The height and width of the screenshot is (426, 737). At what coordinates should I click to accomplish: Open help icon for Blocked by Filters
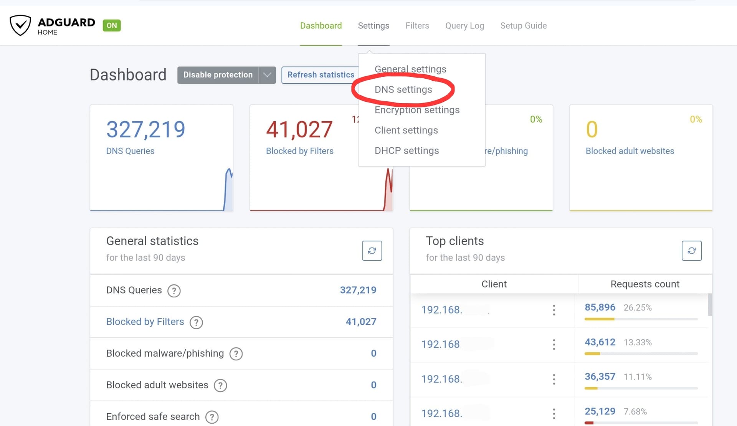(x=196, y=322)
